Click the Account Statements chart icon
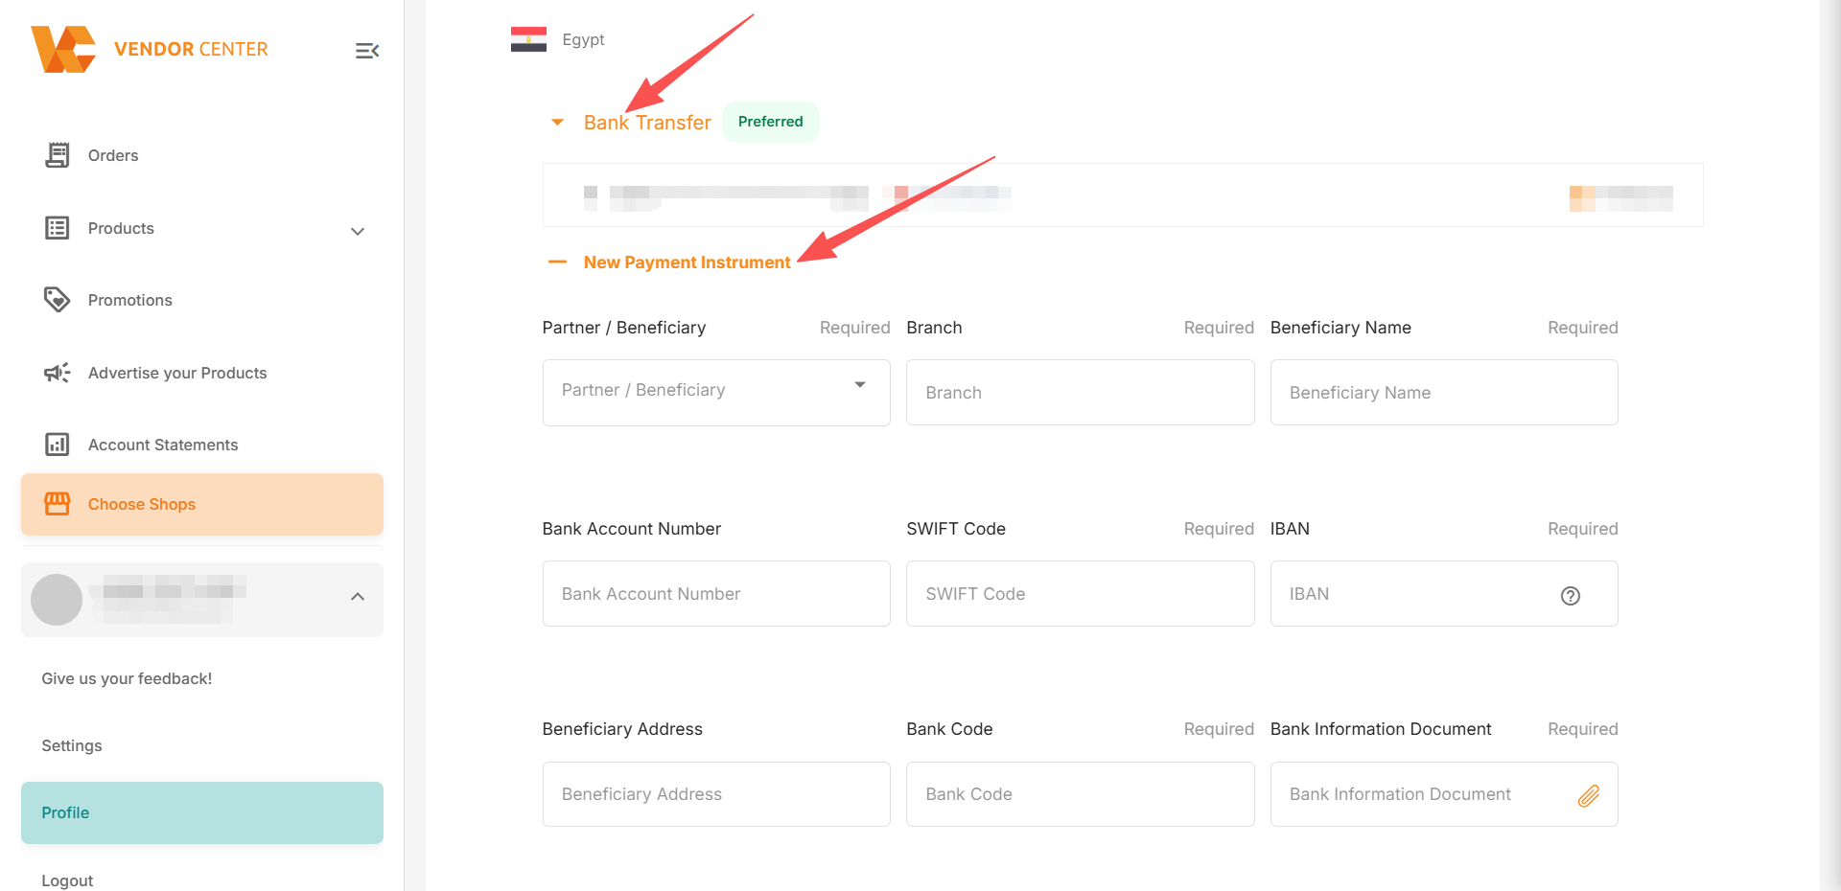The height and width of the screenshot is (891, 1841). (x=58, y=445)
